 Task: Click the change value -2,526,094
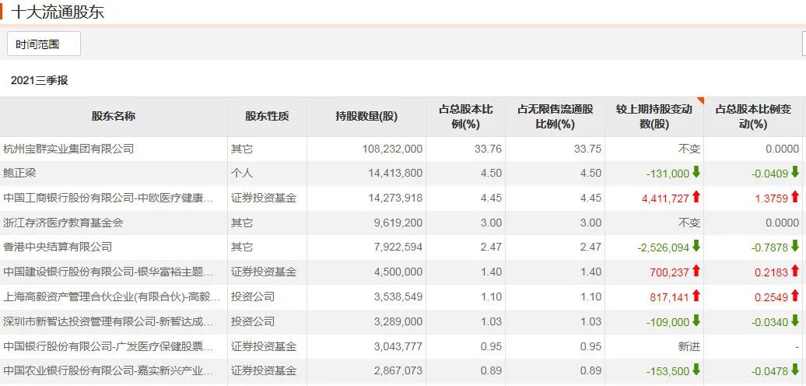663,247
